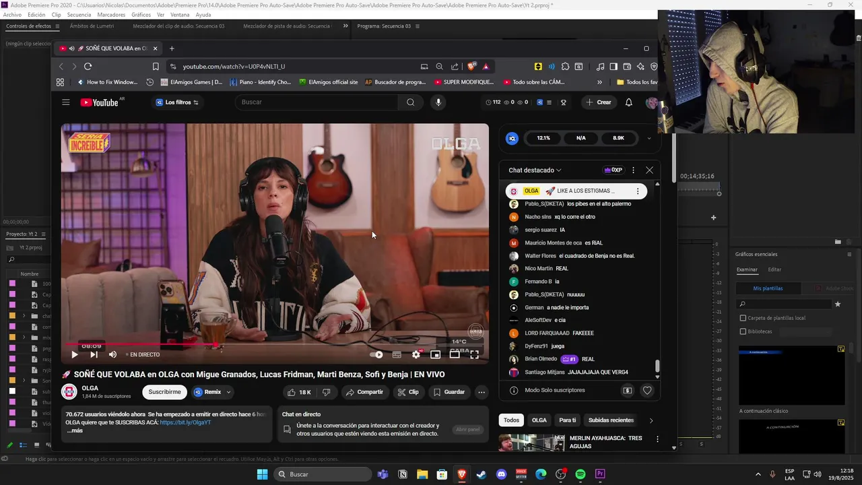
Task: Select the Para ti filter chip
Action: 568,420
